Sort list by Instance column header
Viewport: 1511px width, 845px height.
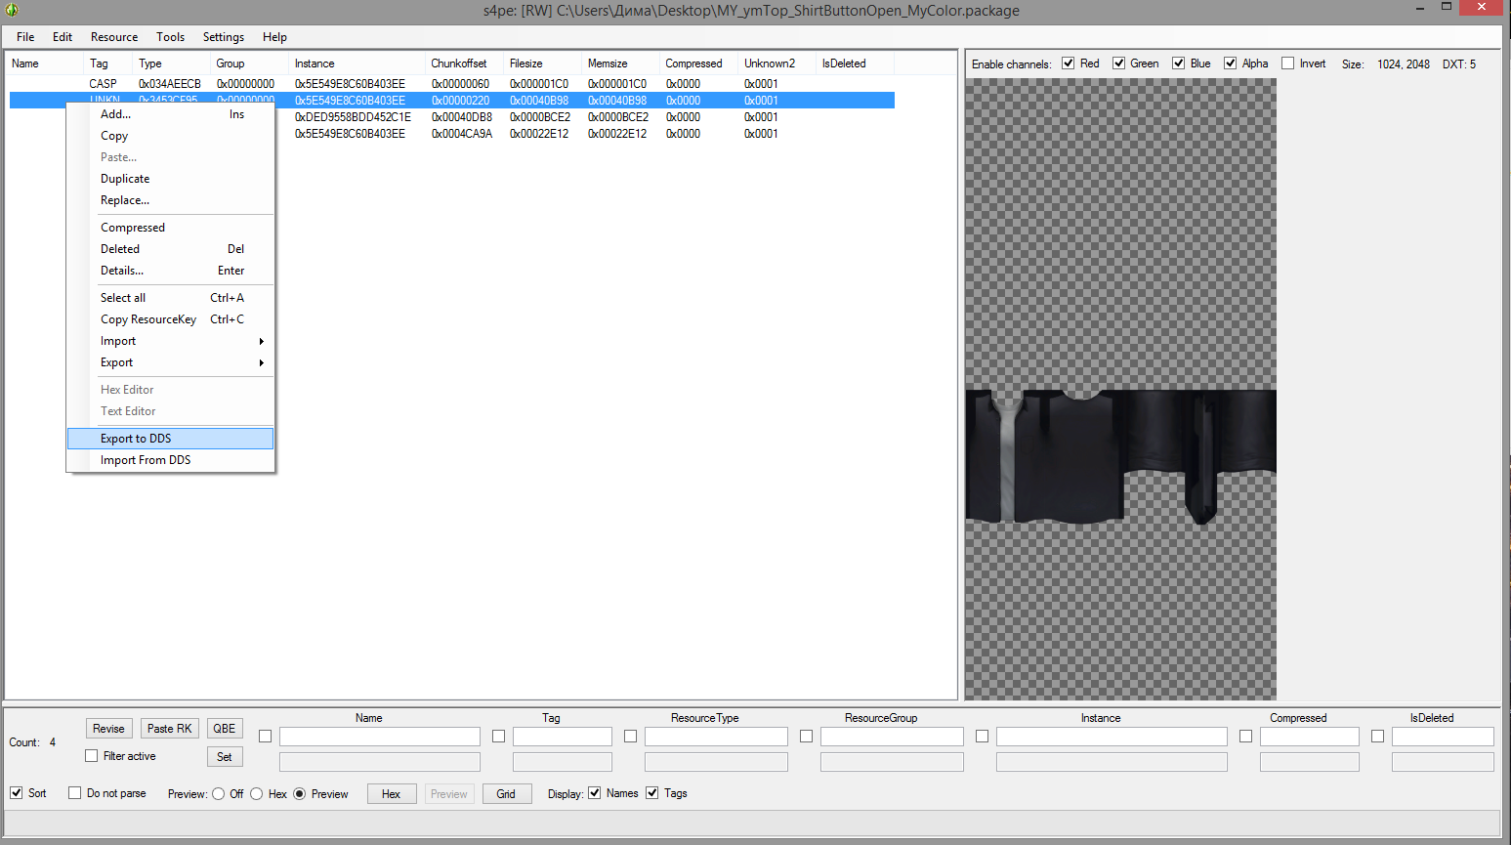(315, 63)
